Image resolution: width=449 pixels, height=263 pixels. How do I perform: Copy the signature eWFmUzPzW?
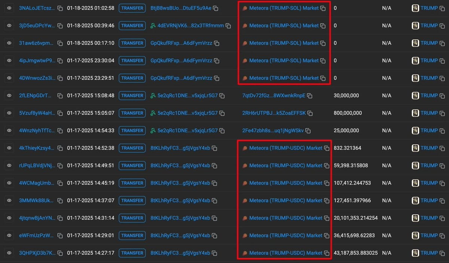click(60, 235)
